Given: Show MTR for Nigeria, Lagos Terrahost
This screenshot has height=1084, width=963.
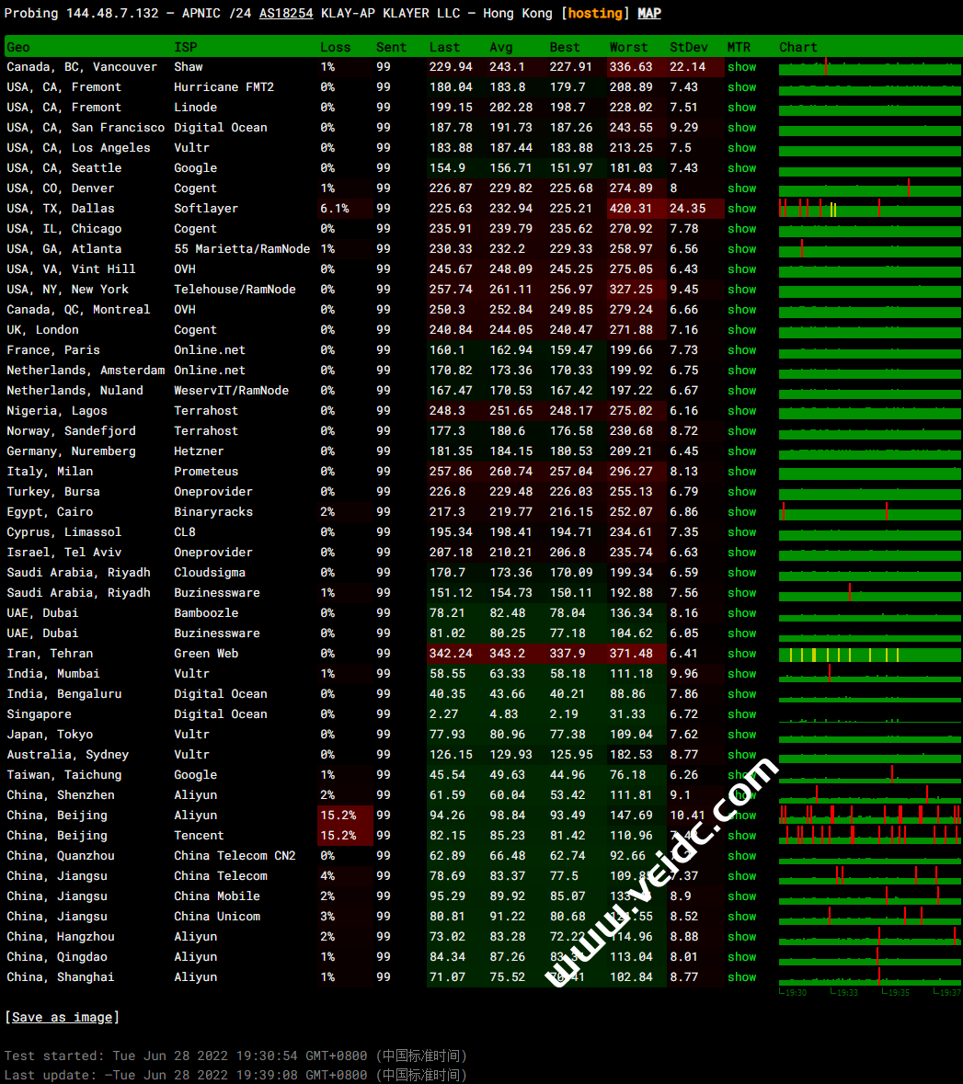Looking at the screenshot, I should (x=741, y=411).
